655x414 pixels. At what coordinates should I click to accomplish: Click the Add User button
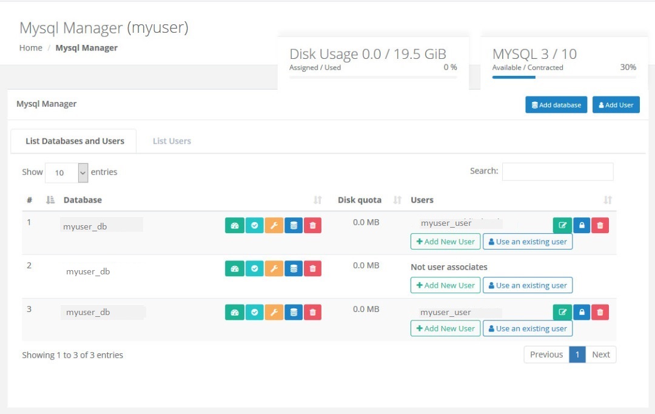click(616, 105)
